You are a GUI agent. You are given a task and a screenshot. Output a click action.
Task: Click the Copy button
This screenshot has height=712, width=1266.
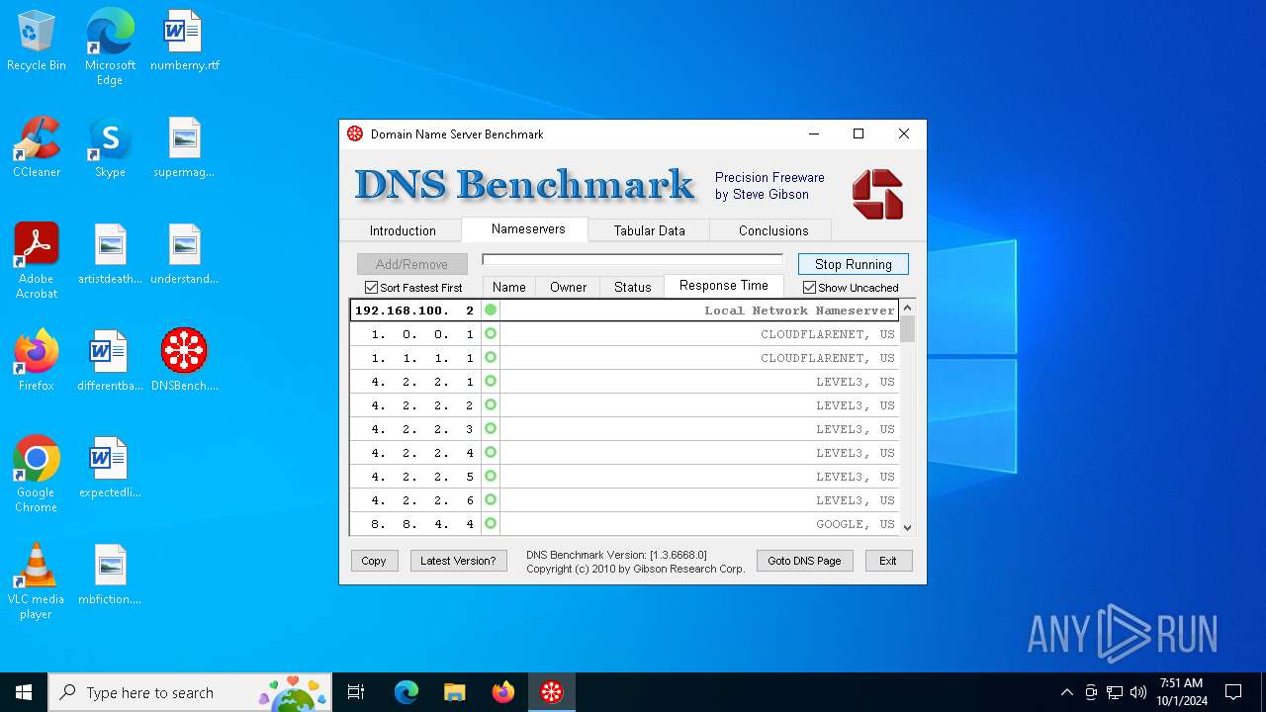tap(374, 561)
